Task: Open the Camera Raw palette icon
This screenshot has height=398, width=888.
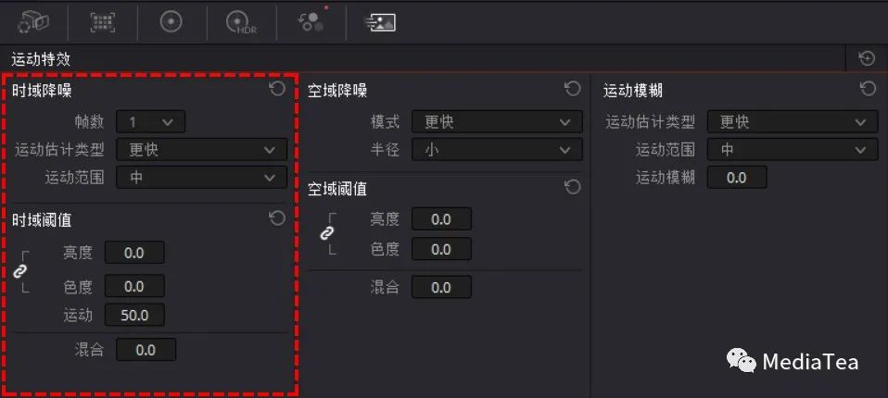Action: pyautogui.click(x=32, y=22)
